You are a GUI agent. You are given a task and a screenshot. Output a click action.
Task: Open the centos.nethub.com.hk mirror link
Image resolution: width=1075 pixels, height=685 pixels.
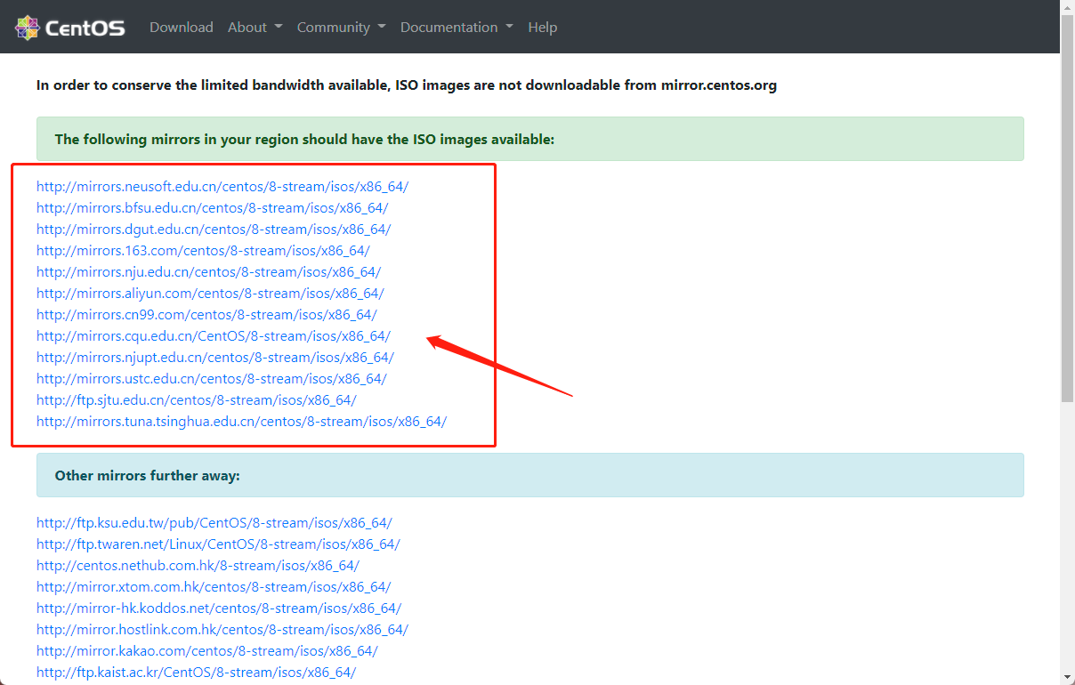[x=198, y=566]
